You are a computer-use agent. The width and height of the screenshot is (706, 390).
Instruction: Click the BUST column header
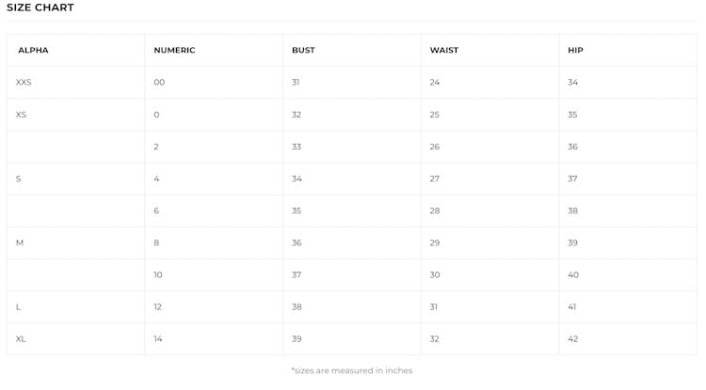tap(303, 50)
